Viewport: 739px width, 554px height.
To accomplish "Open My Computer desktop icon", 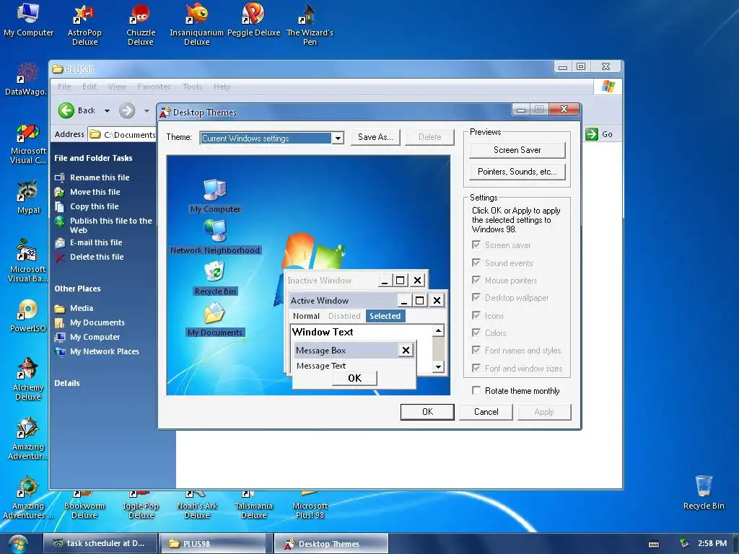I will (x=28, y=19).
